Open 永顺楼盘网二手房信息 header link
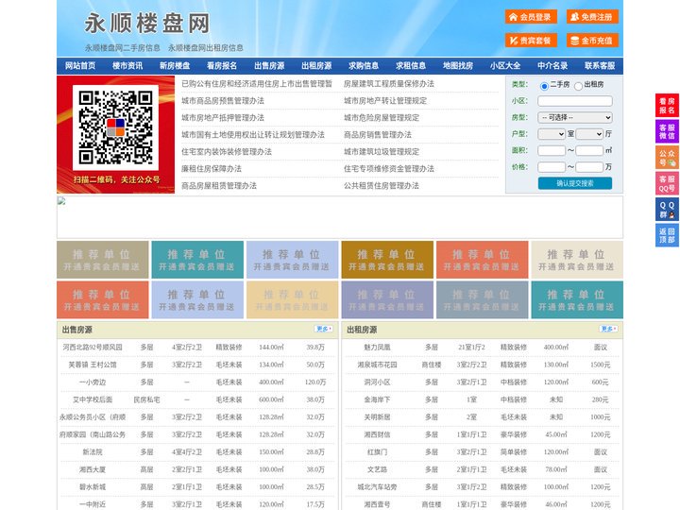 point(122,48)
